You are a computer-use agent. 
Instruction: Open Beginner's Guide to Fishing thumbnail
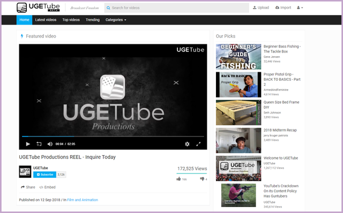(238, 57)
